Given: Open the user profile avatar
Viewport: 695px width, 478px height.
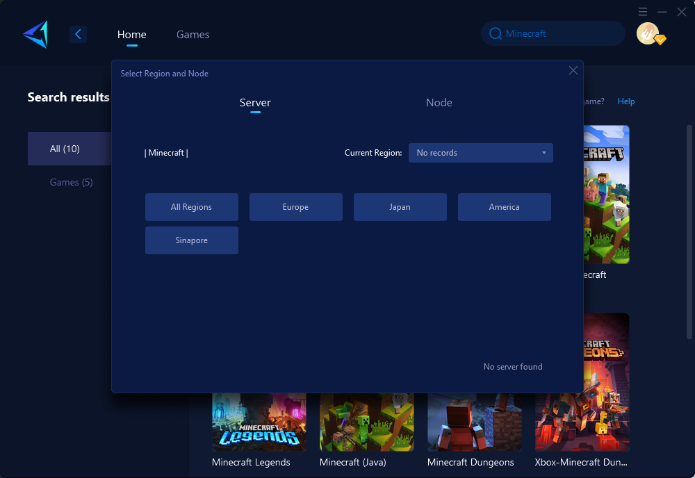Looking at the screenshot, I should tap(648, 33).
